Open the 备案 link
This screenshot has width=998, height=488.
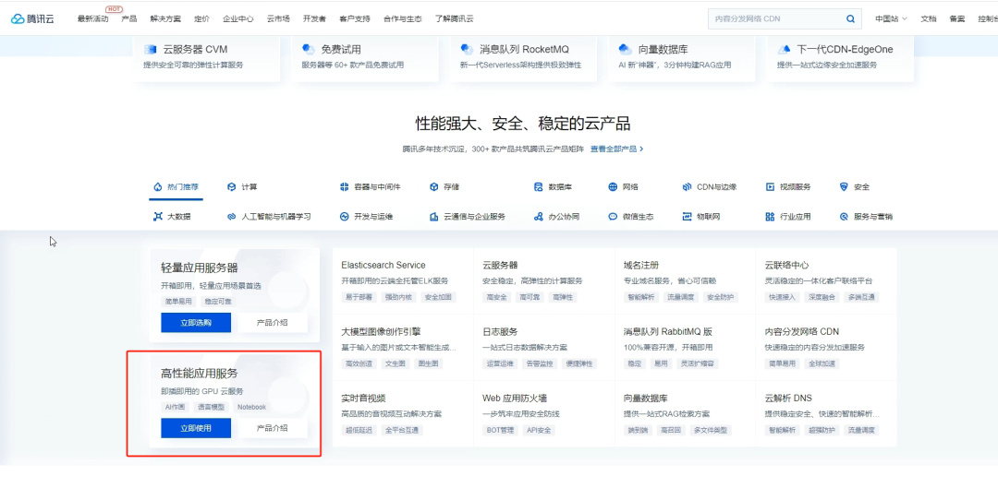tap(957, 19)
